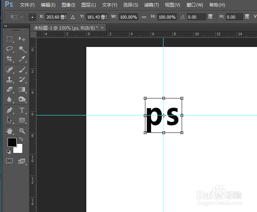Select the Clone Stamp tool
This screenshot has height=212, width=257.
pos(9,79)
